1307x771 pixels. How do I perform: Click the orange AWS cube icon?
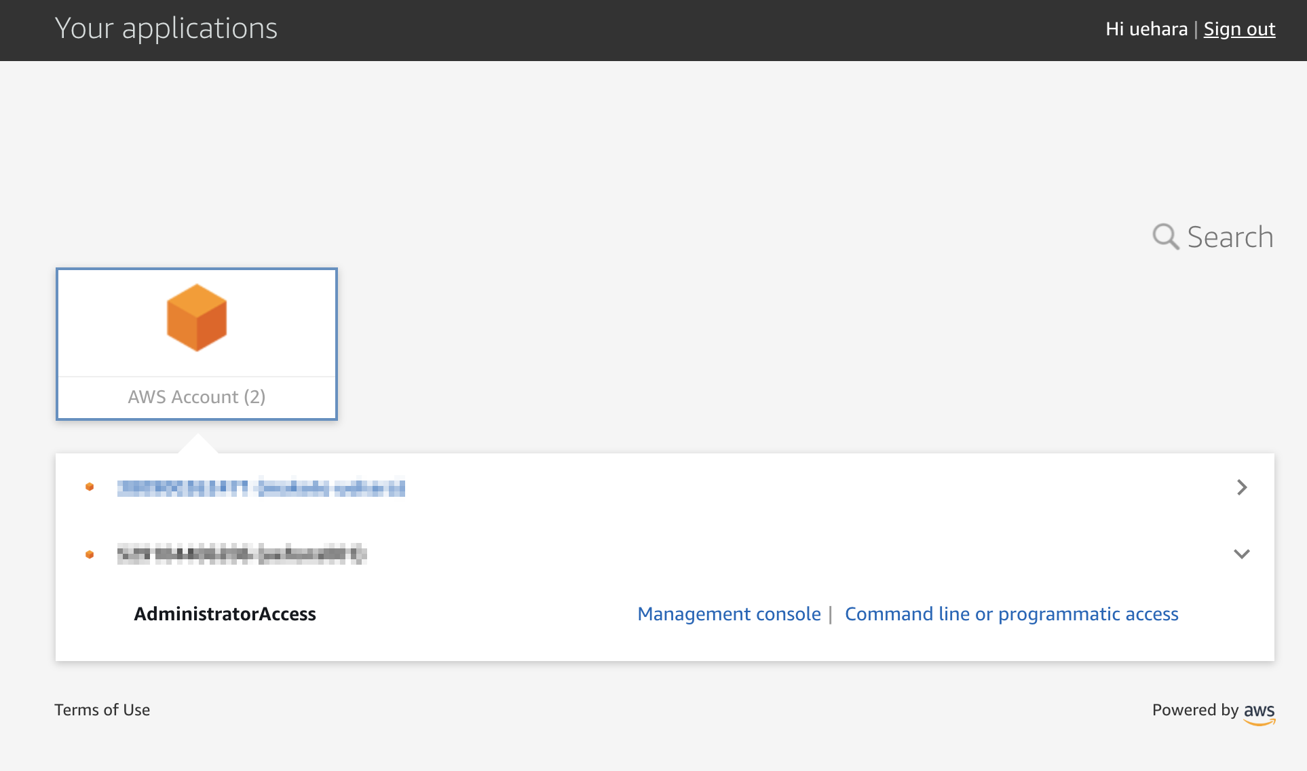tap(196, 316)
